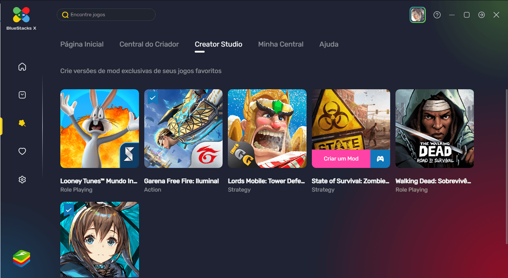This screenshot has width=508, height=278.
Task: Click the Lords Mobile: Tower Defe... title
Action: coord(266,181)
